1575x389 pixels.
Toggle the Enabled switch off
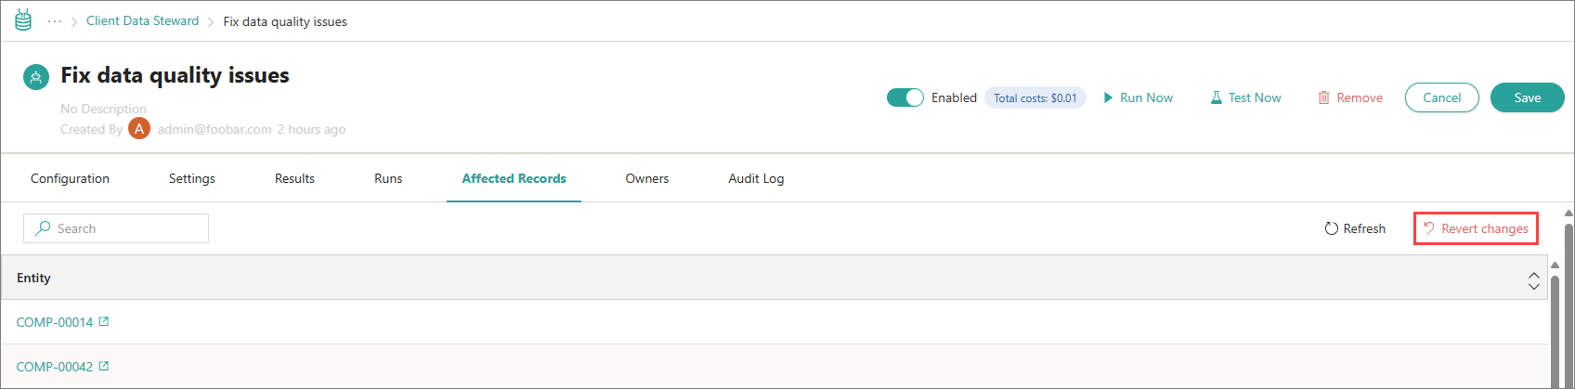point(905,97)
